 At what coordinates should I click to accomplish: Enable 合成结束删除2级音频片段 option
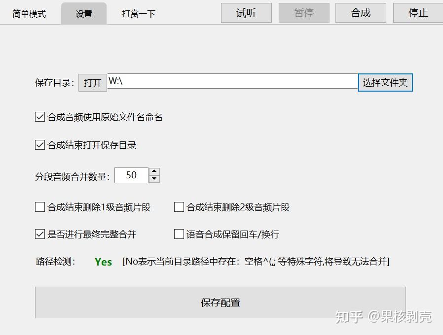point(179,207)
